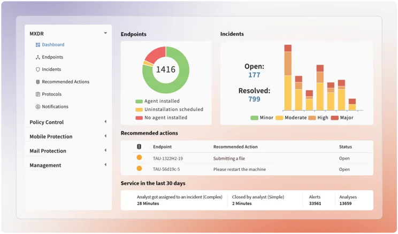398x234 pixels.
Task: Go to Incidents in the sidebar
Action: click(51, 69)
